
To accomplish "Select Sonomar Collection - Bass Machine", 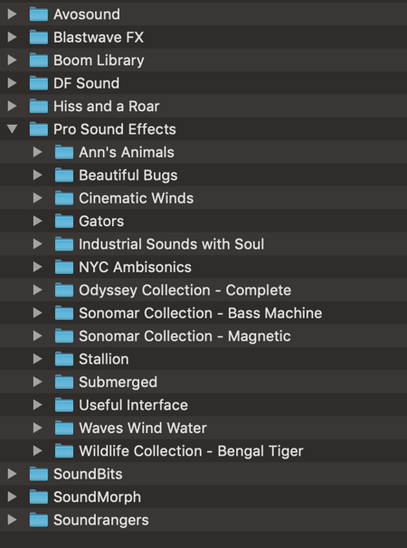I will pos(201,313).
